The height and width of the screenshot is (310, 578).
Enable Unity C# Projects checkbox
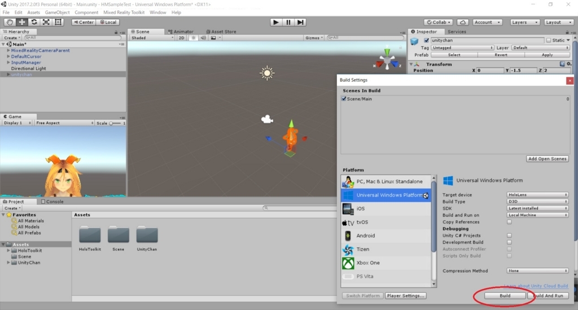(x=509, y=235)
